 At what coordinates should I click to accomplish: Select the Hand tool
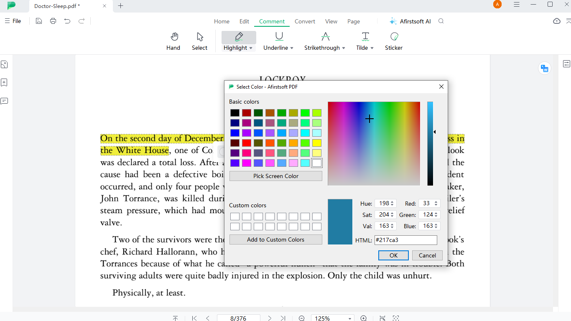[x=173, y=41]
